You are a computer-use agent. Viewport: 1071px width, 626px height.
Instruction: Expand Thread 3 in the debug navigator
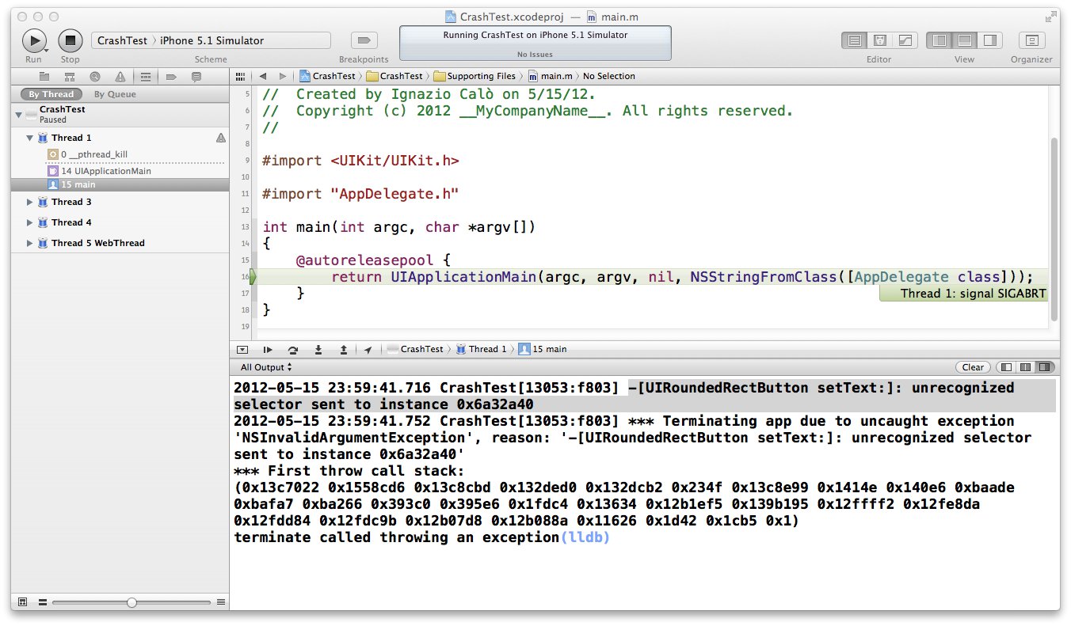30,203
